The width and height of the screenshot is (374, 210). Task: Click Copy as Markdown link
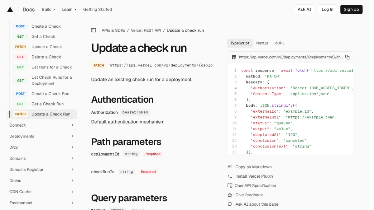click(x=253, y=167)
